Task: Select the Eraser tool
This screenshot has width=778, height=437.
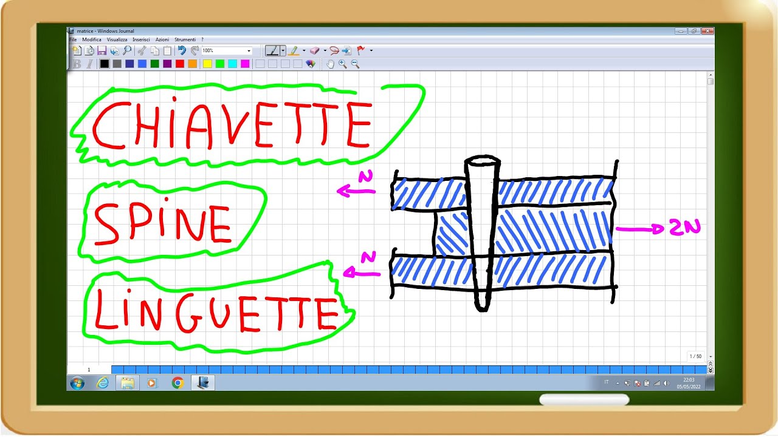Action: 315,50
